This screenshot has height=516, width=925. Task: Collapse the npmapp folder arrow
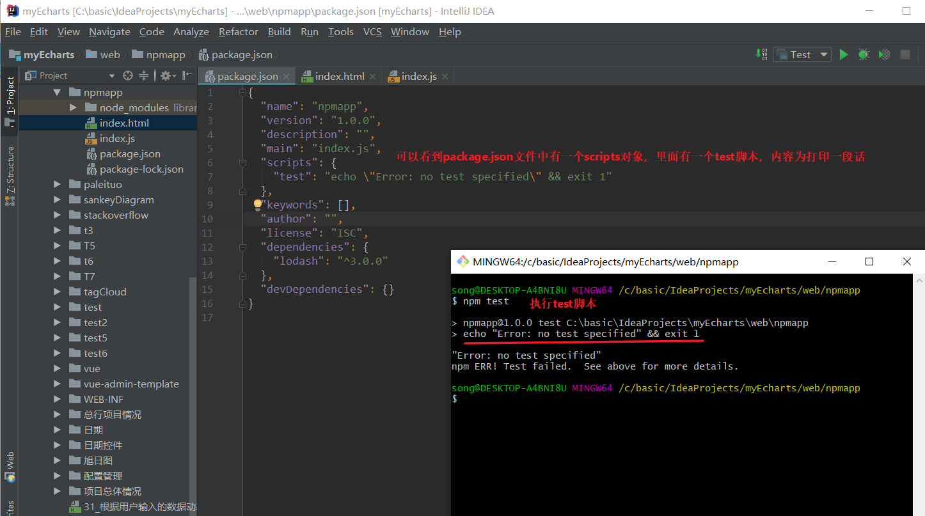(58, 92)
